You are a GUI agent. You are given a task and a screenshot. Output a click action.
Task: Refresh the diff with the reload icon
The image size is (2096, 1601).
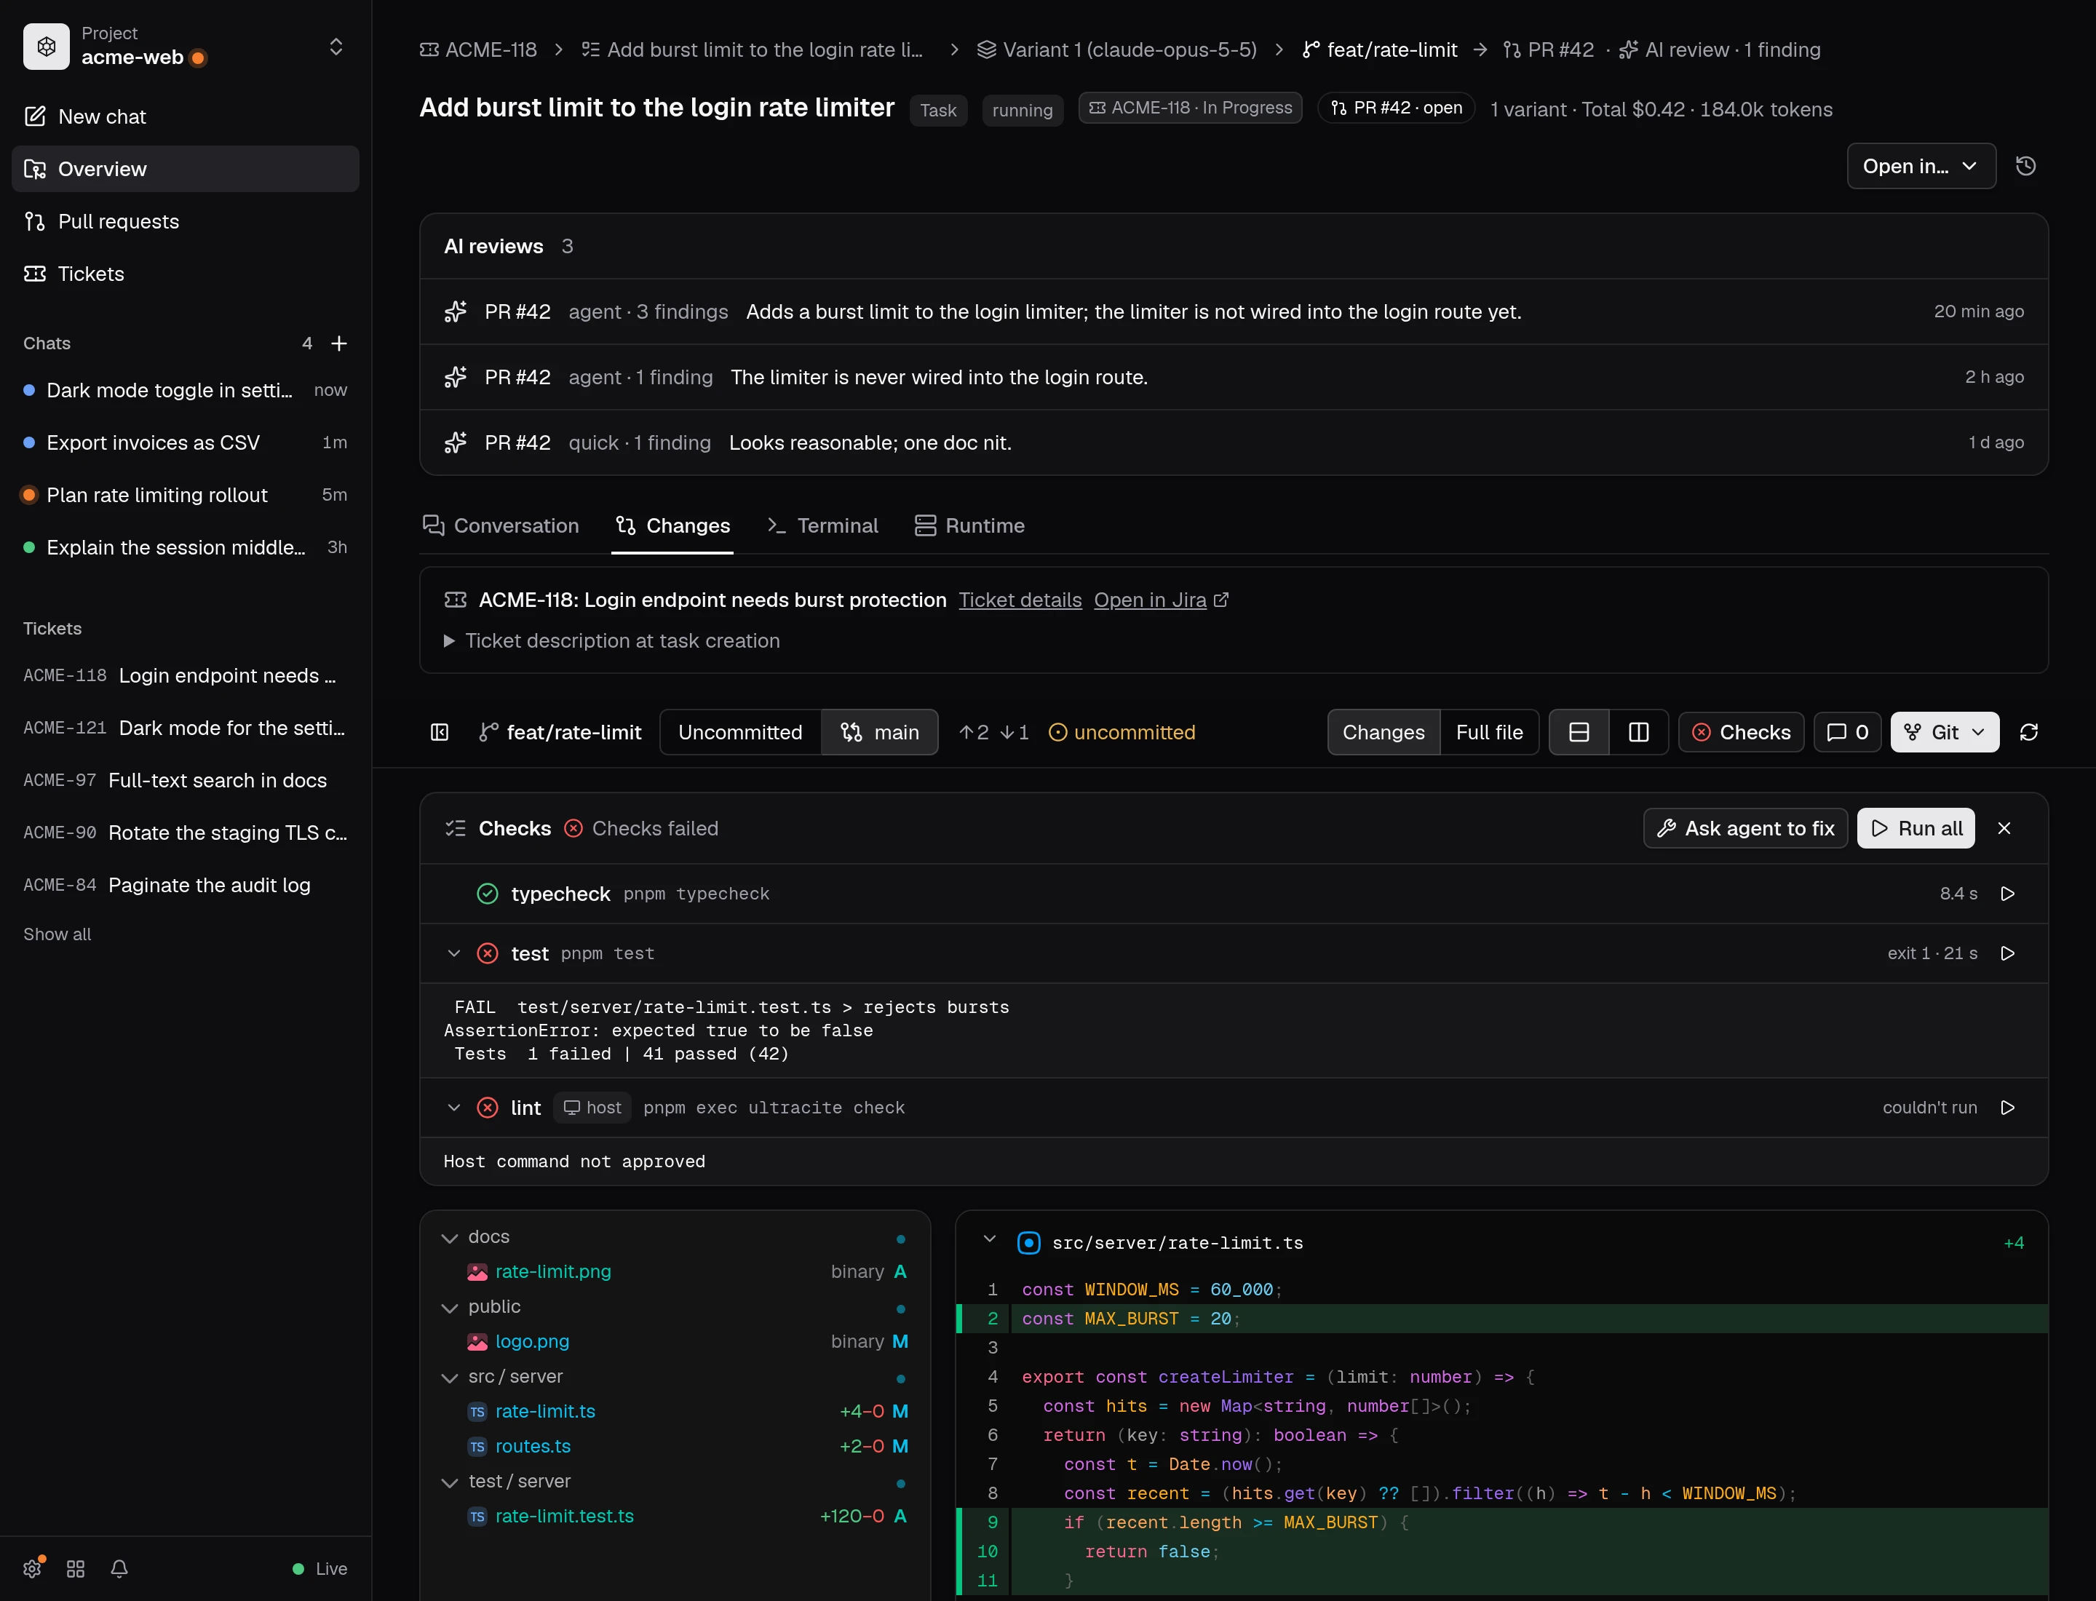(2028, 732)
